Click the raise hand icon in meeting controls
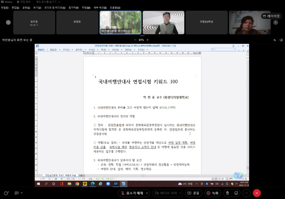 point(227,193)
